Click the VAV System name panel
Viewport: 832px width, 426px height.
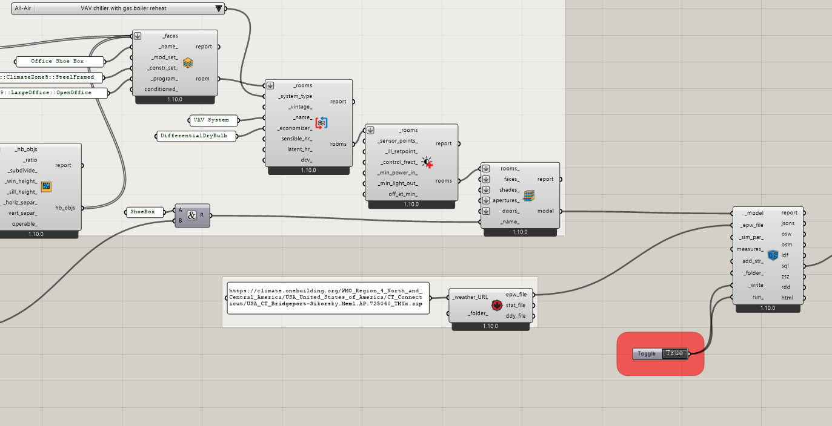click(211, 120)
